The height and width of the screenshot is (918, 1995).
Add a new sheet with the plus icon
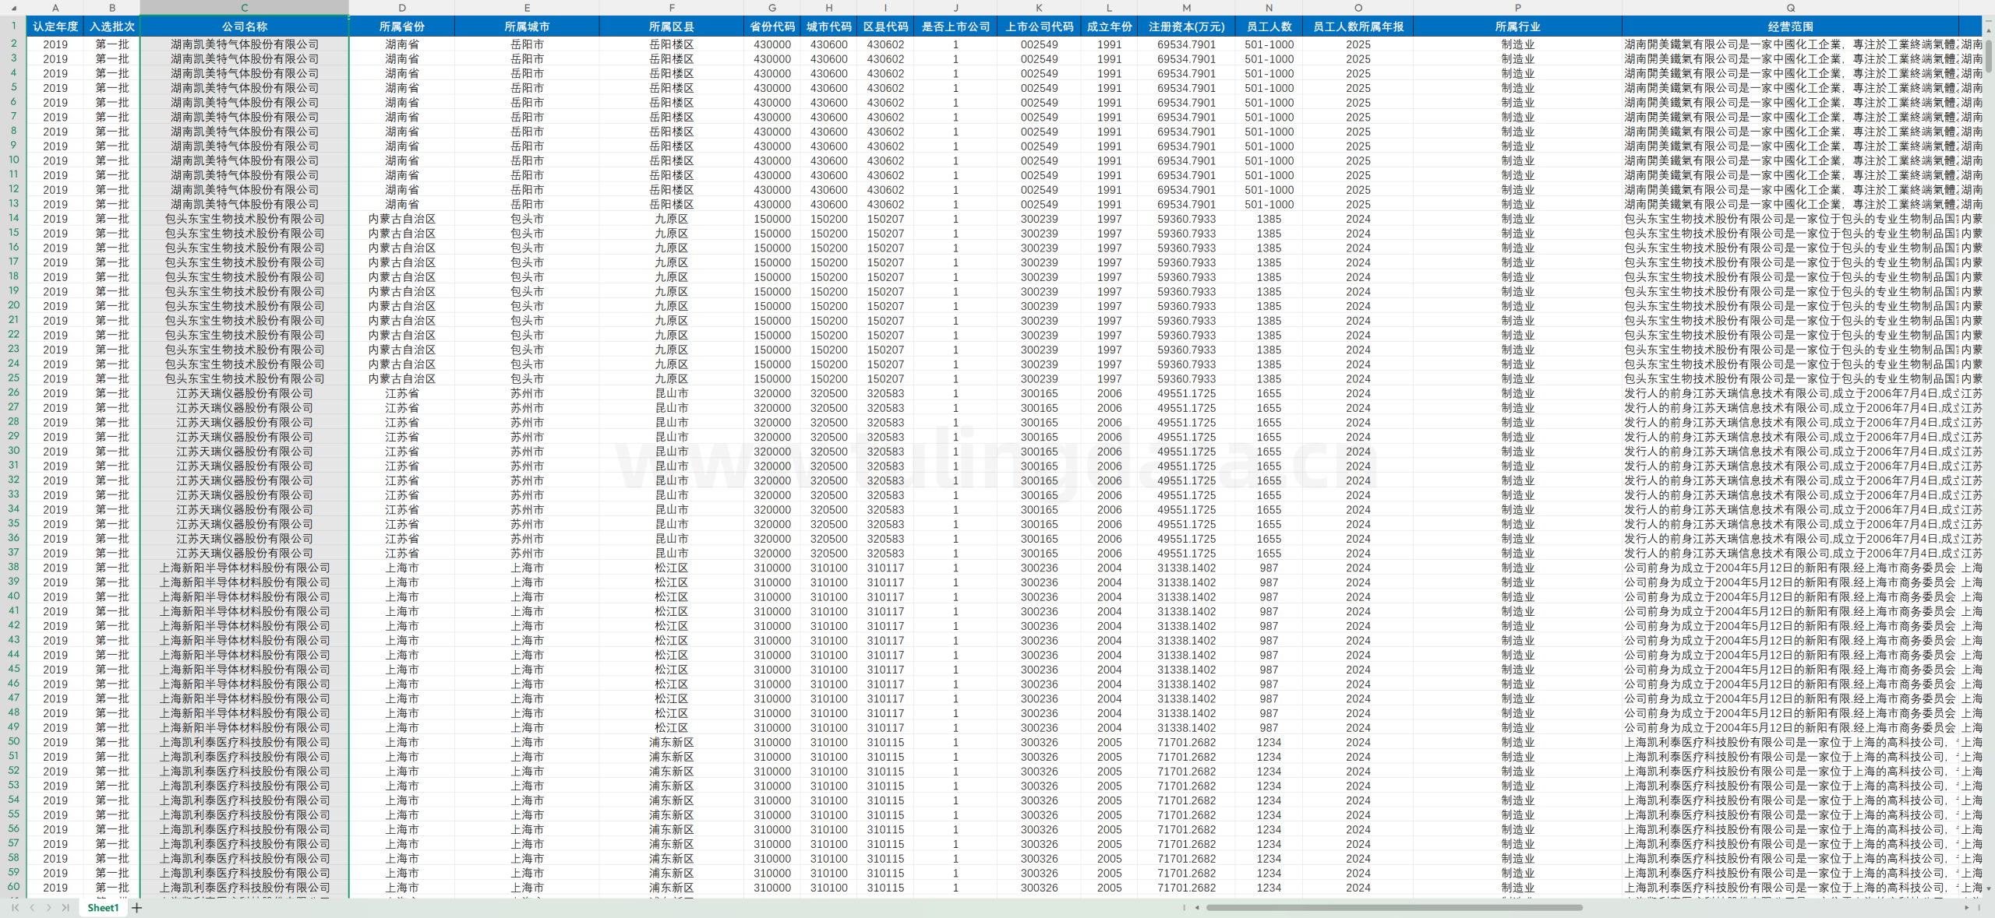(137, 907)
